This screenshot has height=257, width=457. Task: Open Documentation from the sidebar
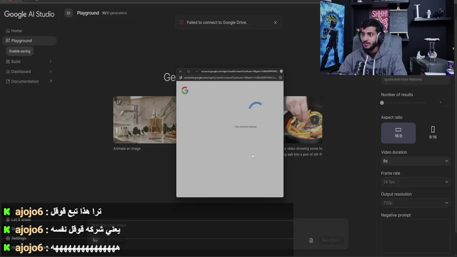29,81
